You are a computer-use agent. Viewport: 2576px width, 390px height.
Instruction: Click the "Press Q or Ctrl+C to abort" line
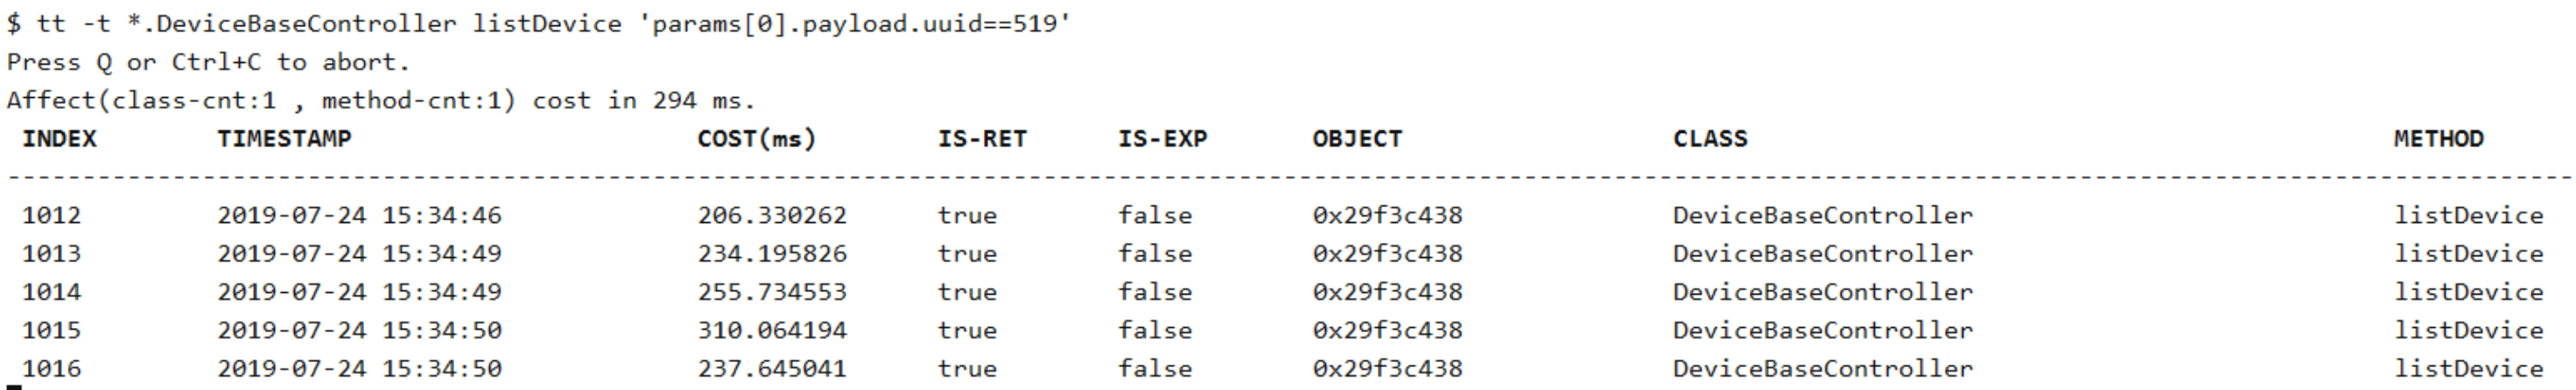(208, 62)
